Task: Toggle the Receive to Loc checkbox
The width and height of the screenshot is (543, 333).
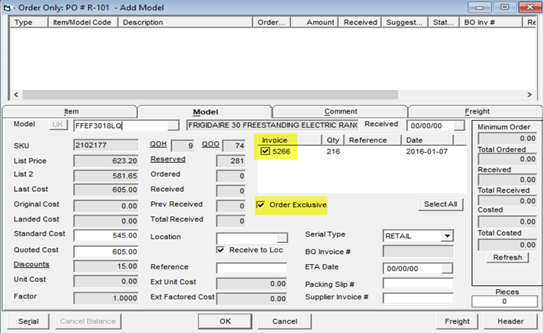Action: coord(220,250)
